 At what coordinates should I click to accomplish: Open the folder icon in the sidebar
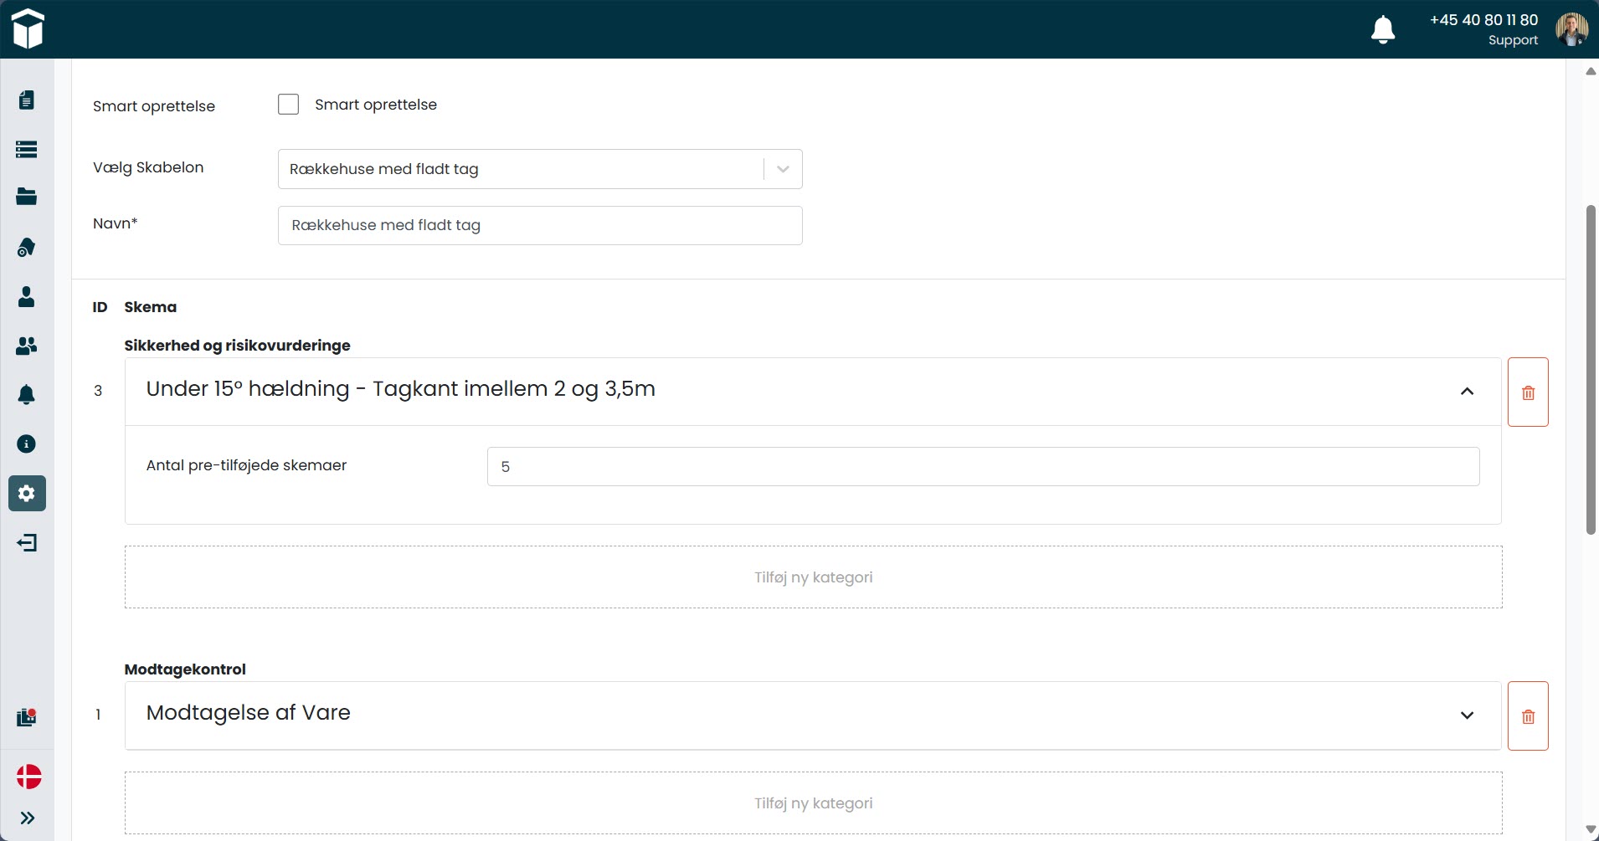(x=27, y=197)
